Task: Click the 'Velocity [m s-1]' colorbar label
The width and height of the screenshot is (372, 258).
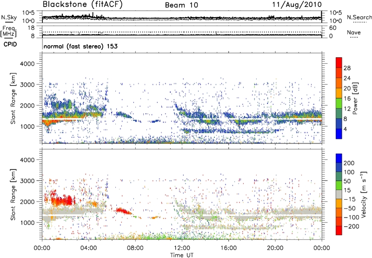Action: (364, 194)
